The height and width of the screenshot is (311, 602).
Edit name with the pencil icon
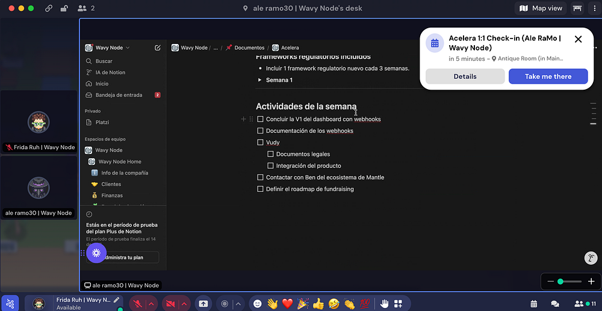[x=116, y=300]
